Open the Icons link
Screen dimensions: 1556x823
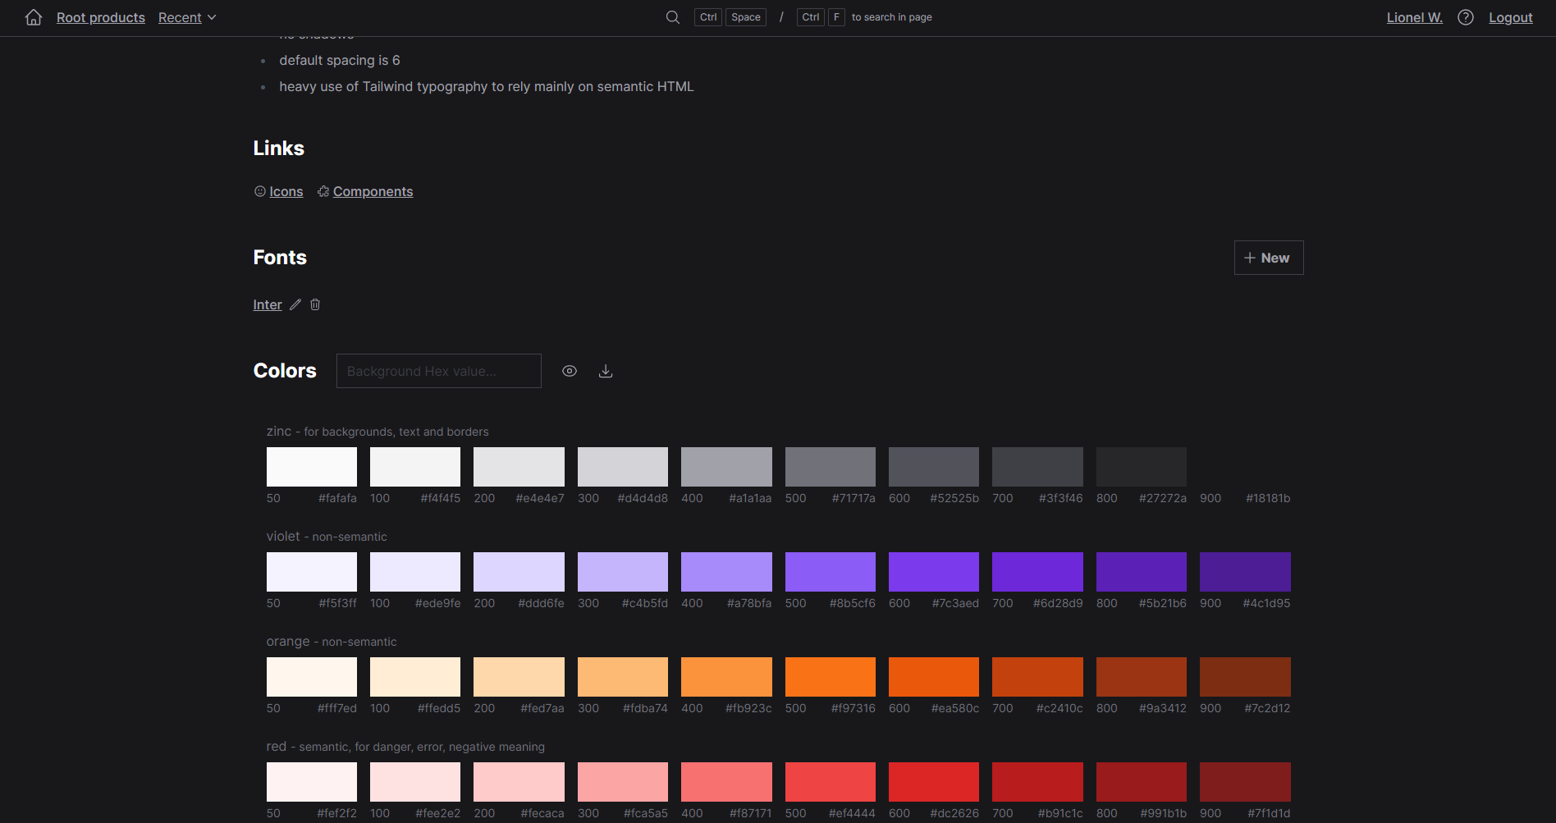coord(286,191)
